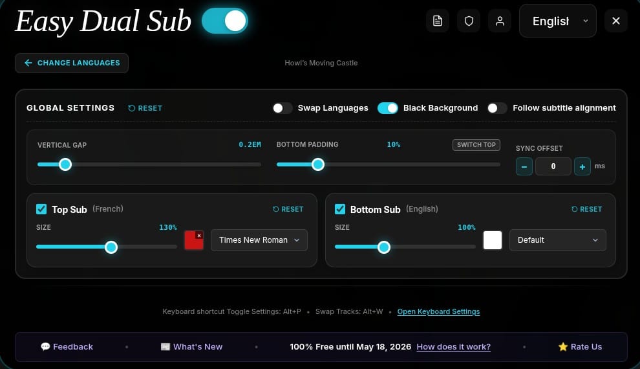Remove the red color via x icon
Viewport: 640px width, 369px height.
[x=198, y=236]
